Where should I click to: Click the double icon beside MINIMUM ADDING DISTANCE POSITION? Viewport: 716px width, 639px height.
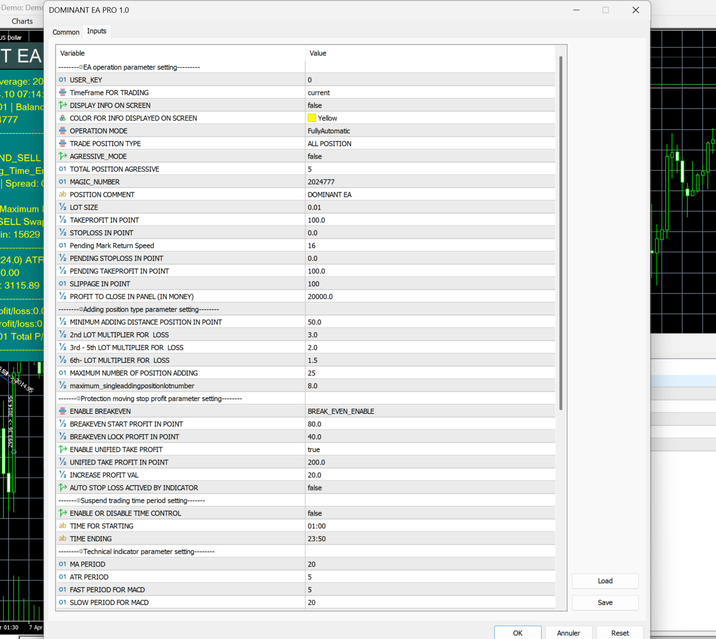[63, 322]
